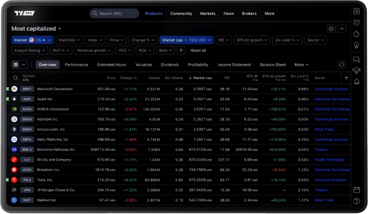Select the chart view layout icon
The height and width of the screenshot is (214, 368).
pyautogui.click(x=23, y=64)
